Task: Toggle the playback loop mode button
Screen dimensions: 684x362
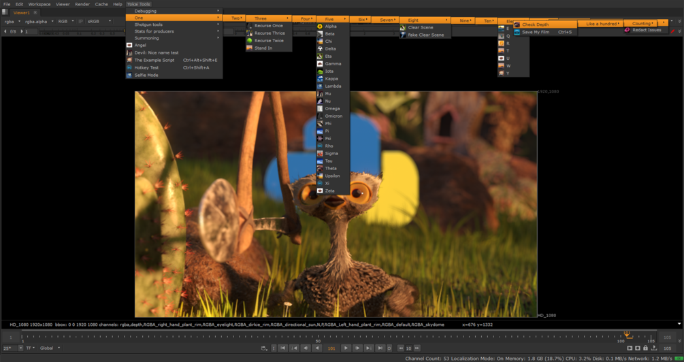Action: point(264,348)
